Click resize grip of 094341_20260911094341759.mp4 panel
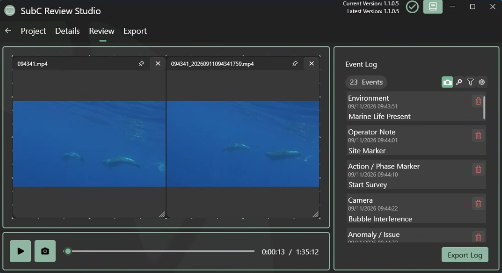The height and width of the screenshot is (273, 502). click(316, 214)
